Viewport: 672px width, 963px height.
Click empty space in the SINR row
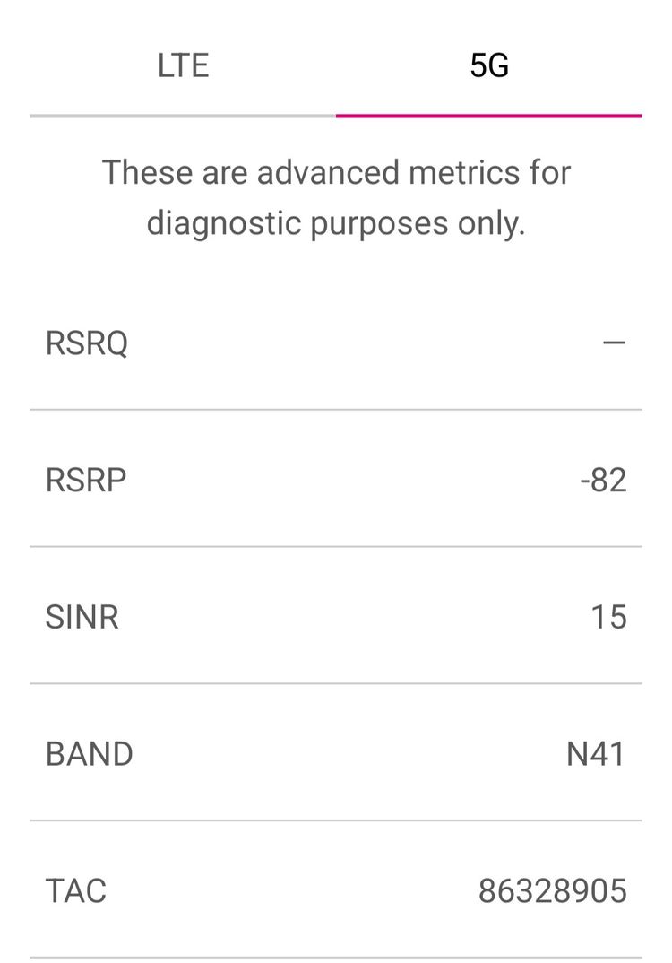pyautogui.click(x=353, y=617)
